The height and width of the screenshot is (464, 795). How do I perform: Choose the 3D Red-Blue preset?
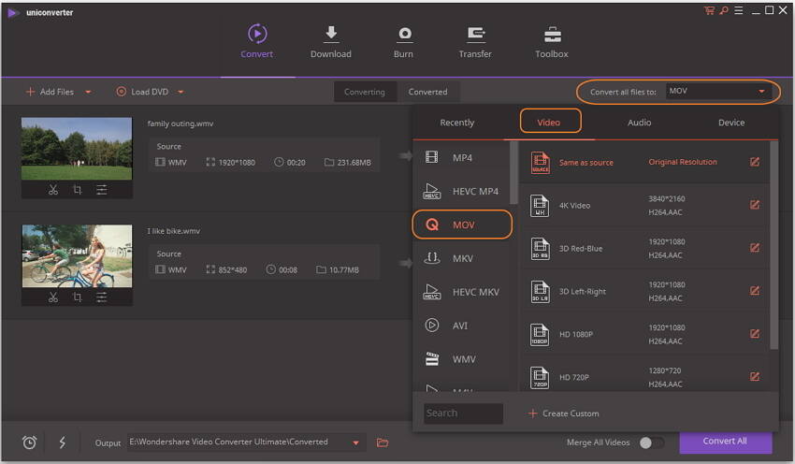[x=644, y=248]
